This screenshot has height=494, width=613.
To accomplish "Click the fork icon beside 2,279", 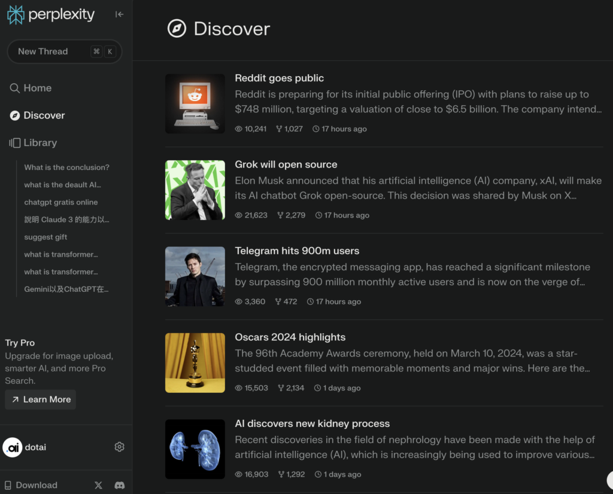I will pyautogui.click(x=280, y=215).
